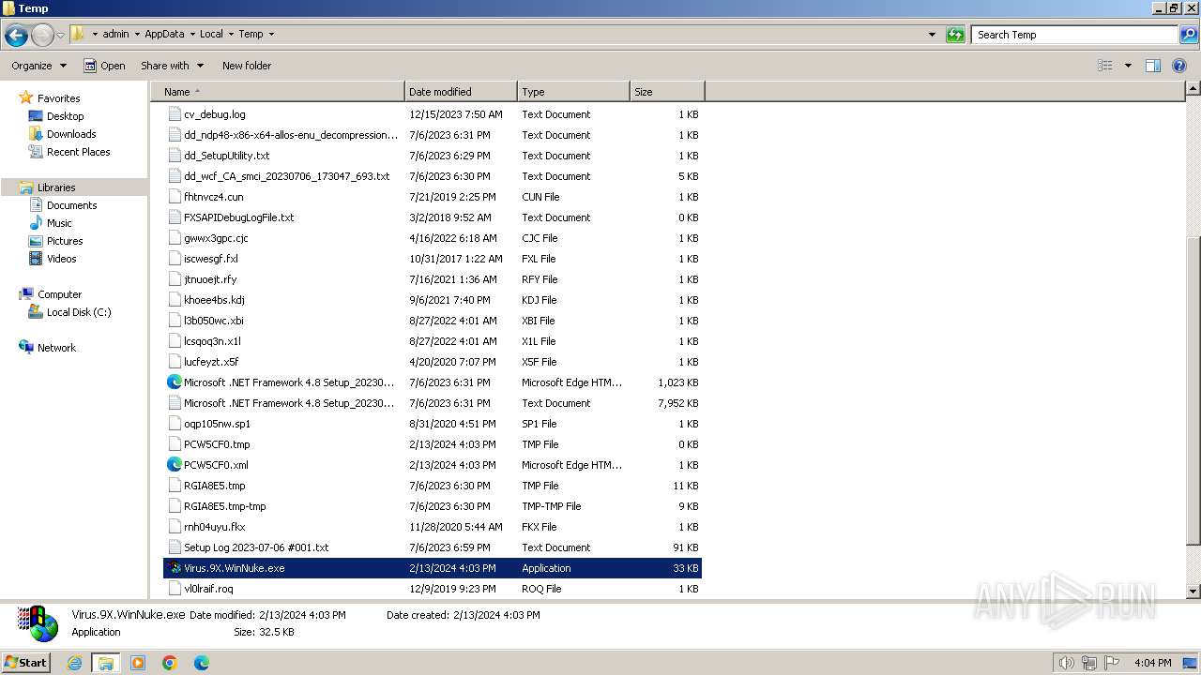Expand the views options dropdown arrow
Screen dimensions: 1201x675
tap(1128, 66)
